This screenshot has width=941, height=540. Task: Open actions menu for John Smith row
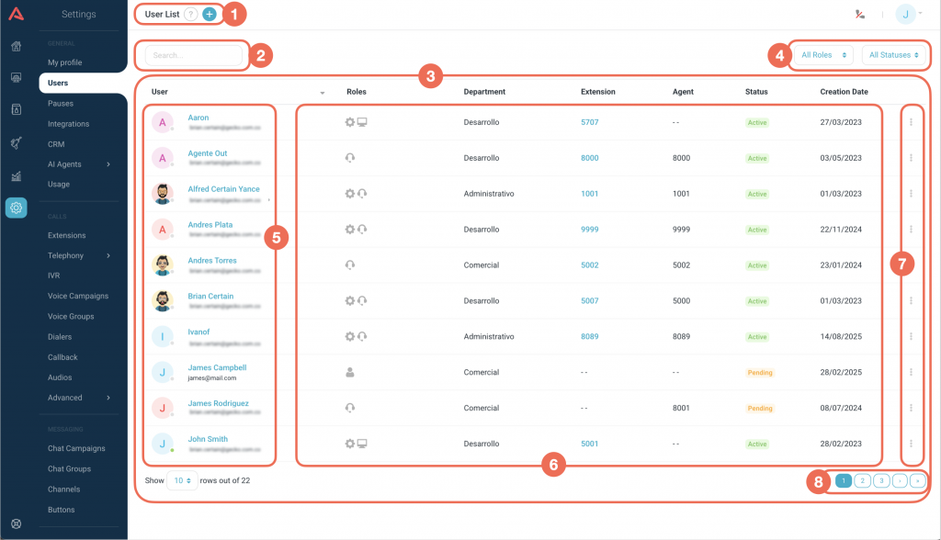point(911,444)
